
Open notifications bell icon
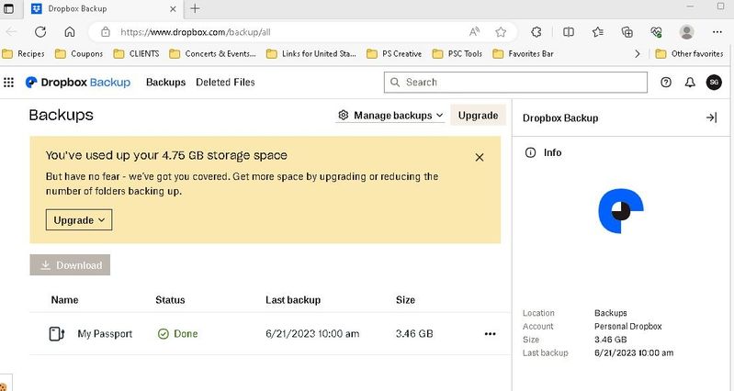point(690,83)
